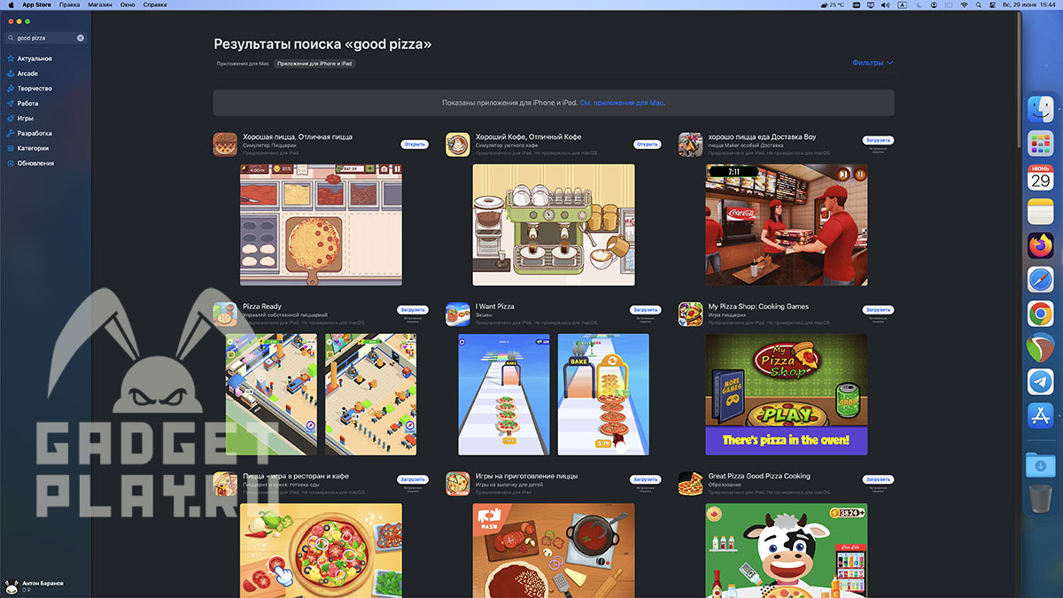Open the Правка menu
This screenshot has height=598, width=1063.
(70, 4)
